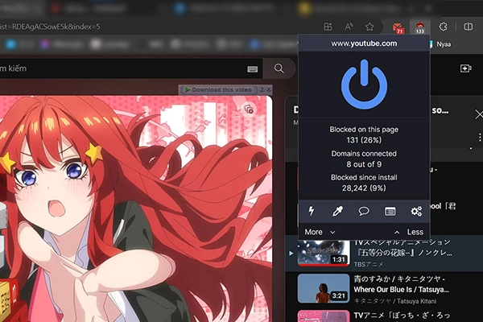This screenshot has height=322, width=483.
Task: Click the uBlock Origin extension icon
Action: (419, 27)
